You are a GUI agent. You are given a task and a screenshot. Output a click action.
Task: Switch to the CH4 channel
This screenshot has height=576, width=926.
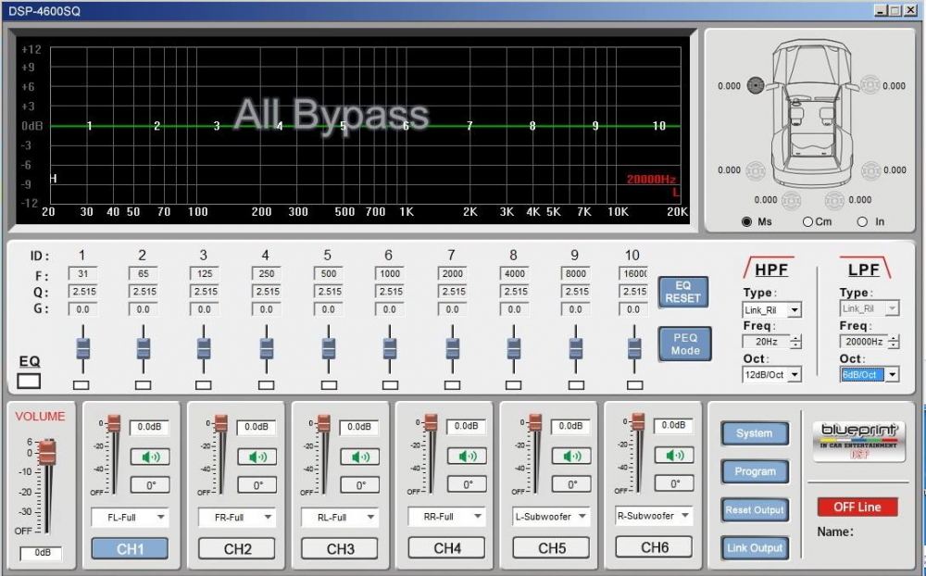(447, 548)
